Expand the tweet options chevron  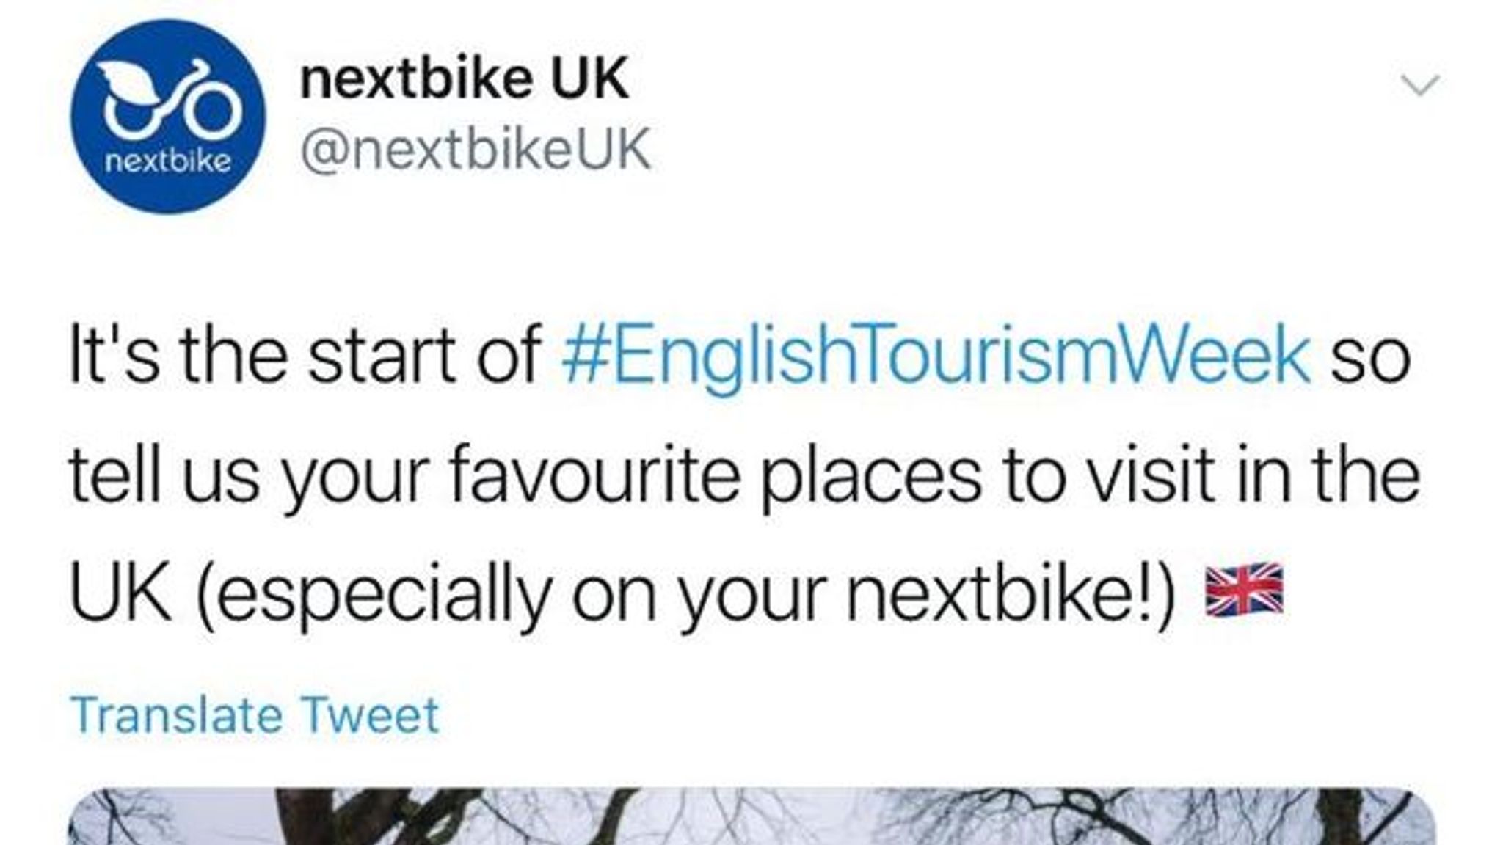pyautogui.click(x=1421, y=86)
